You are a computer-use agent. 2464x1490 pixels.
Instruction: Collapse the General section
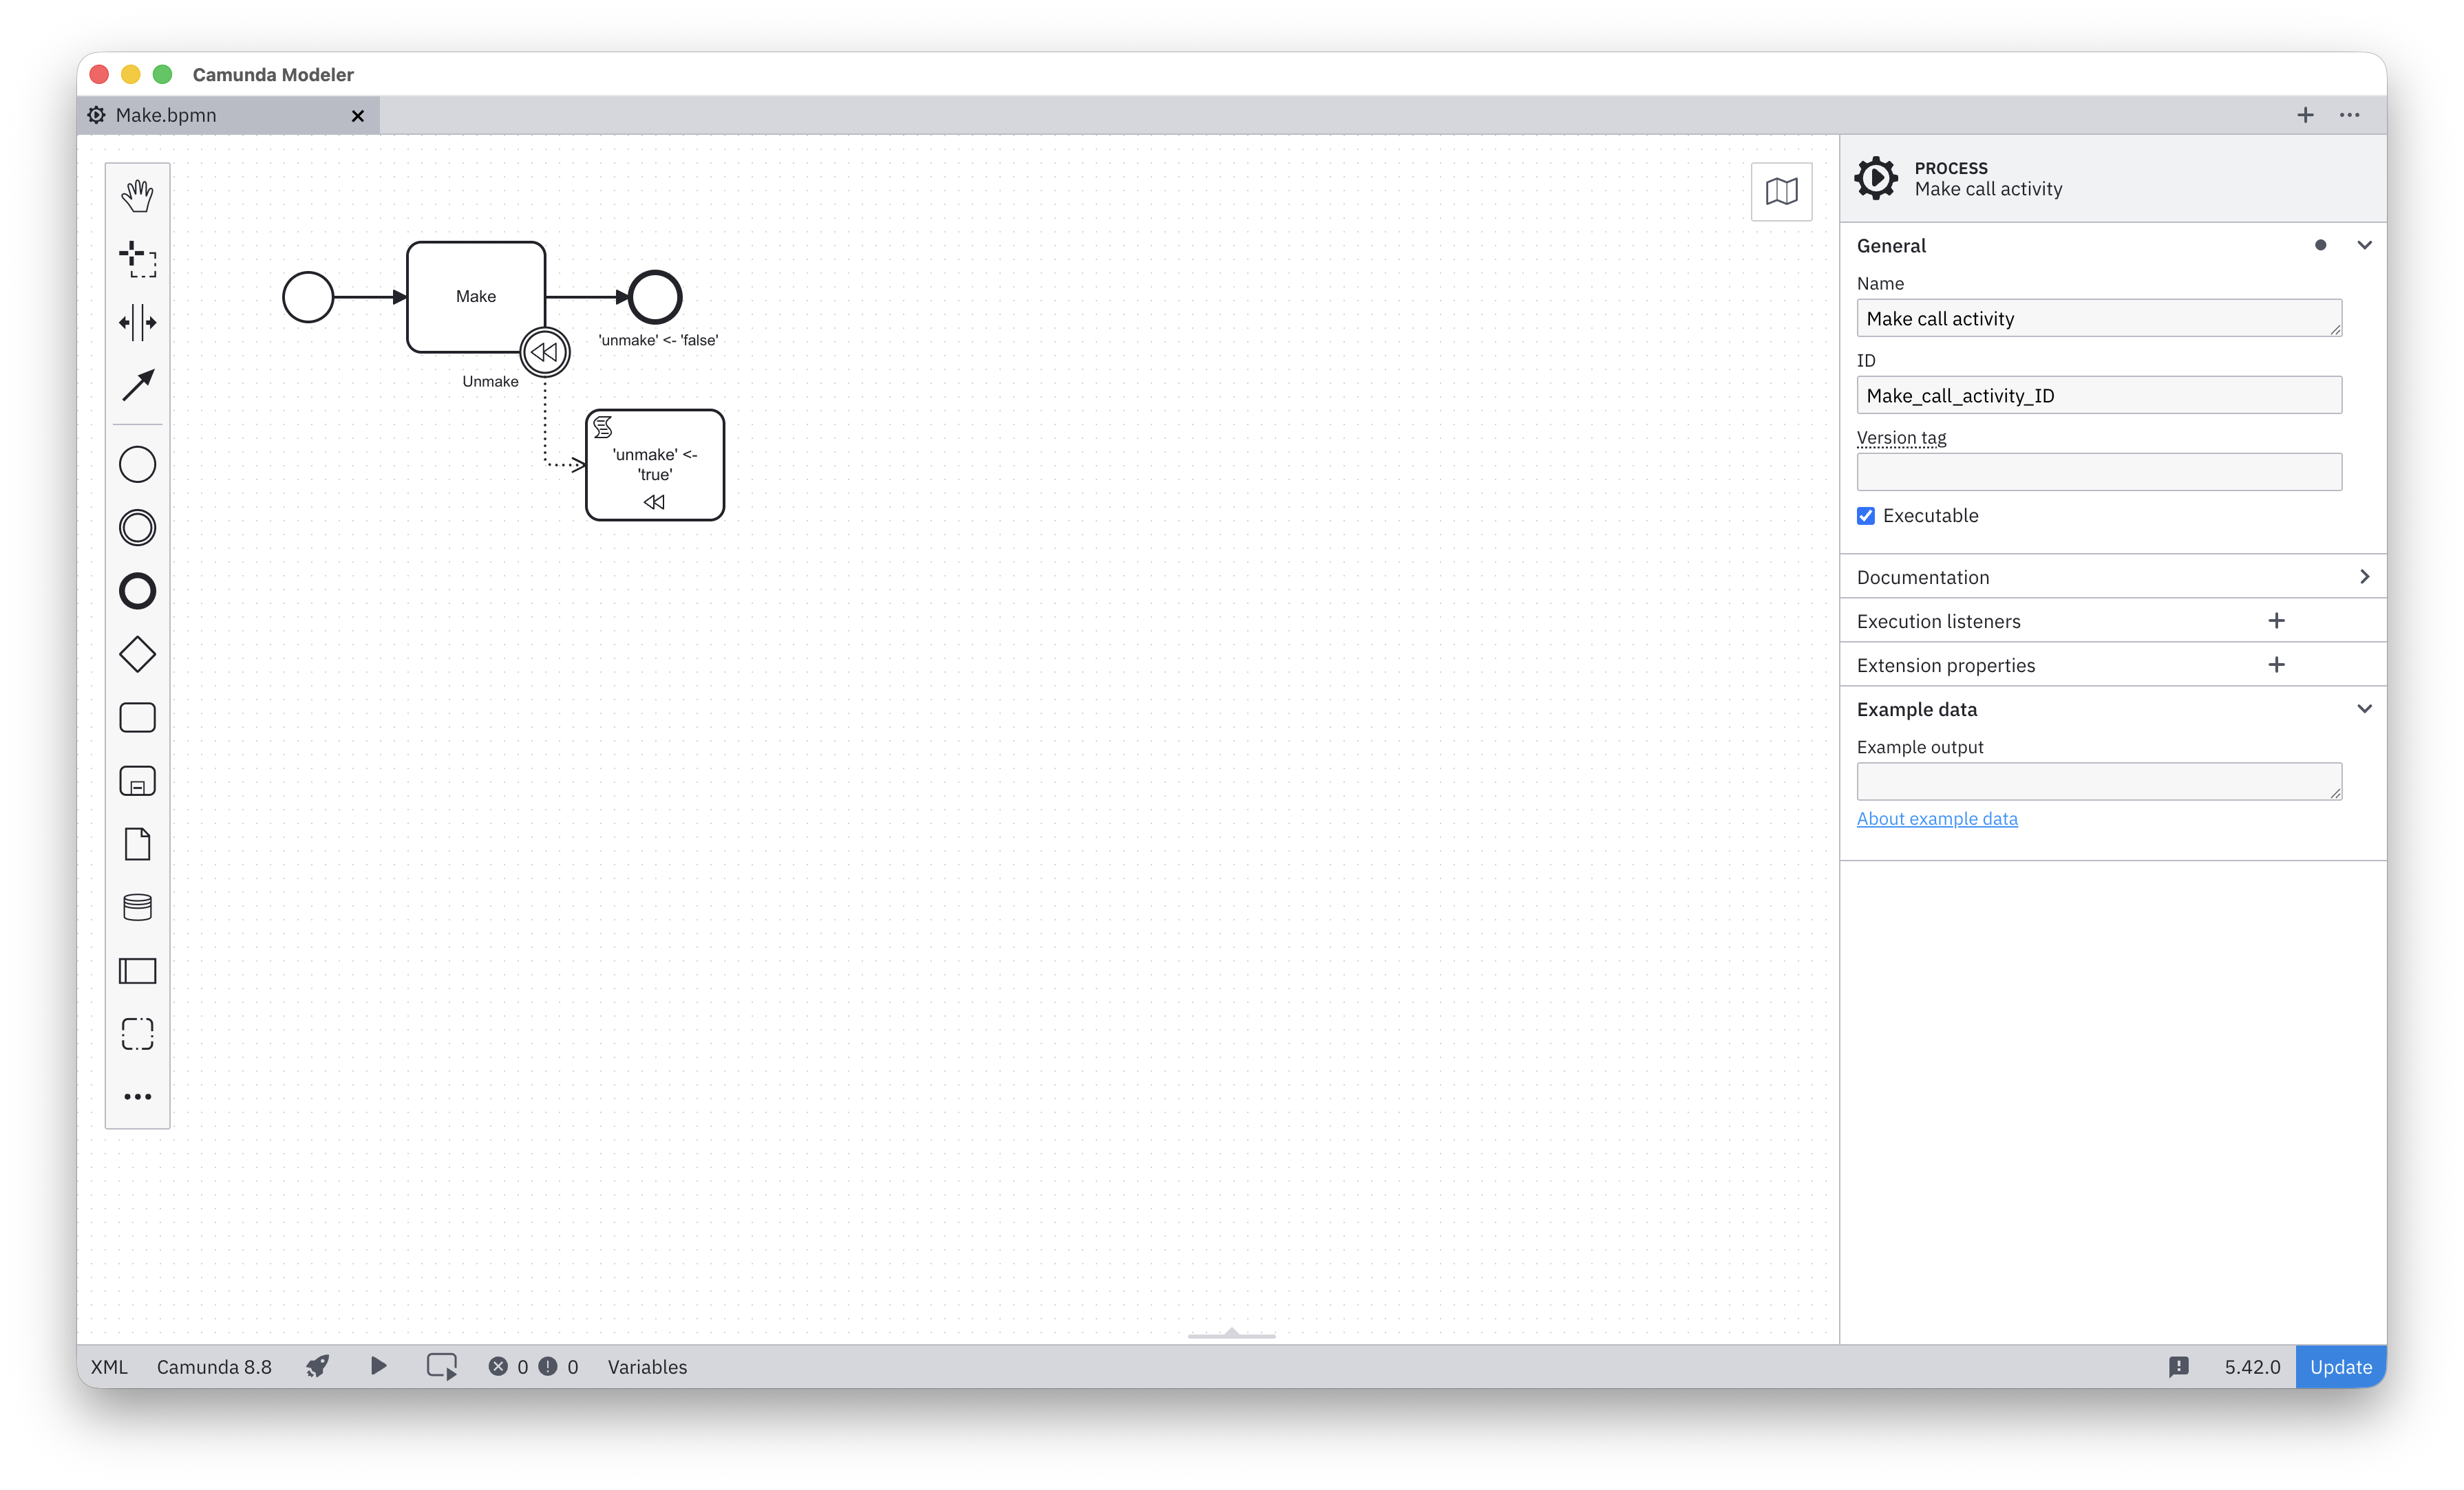[2364, 245]
